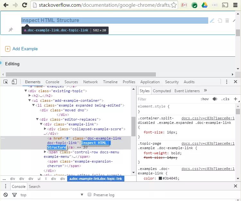The height and width of the screenshot is (201, 241).
Task: Close the console drawer
Action: [x=236, y=186]
